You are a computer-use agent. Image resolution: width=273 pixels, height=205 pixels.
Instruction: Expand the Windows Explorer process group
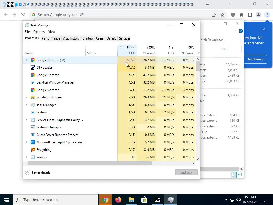click(26, 97)
